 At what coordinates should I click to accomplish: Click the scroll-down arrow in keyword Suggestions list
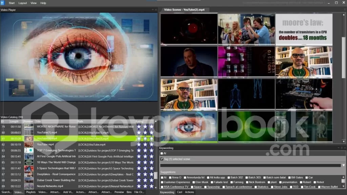(x=343, y=186)
